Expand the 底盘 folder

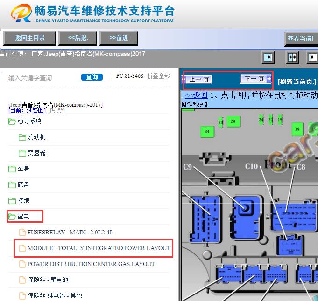click(x=23, y=185)
